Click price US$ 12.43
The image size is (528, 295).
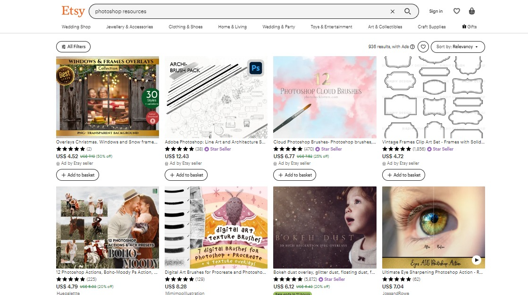click(x=177, y=156)
